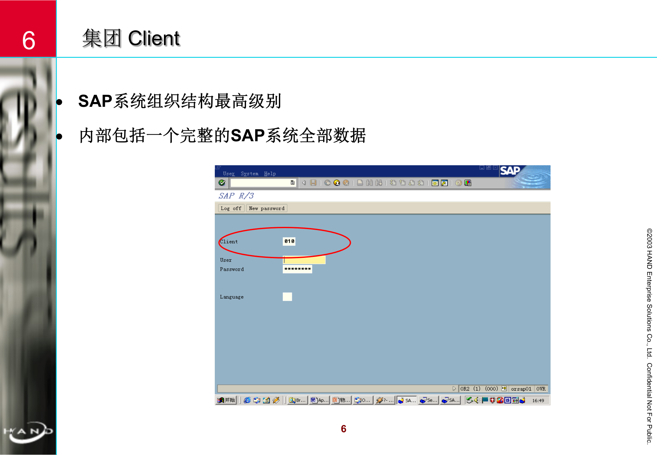Expand the status bar system info list

[x=504, y=389]
